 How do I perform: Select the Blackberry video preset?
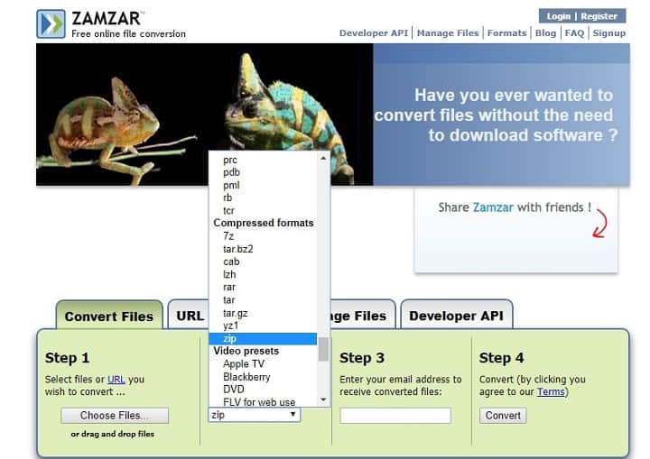tap(263, 377)
